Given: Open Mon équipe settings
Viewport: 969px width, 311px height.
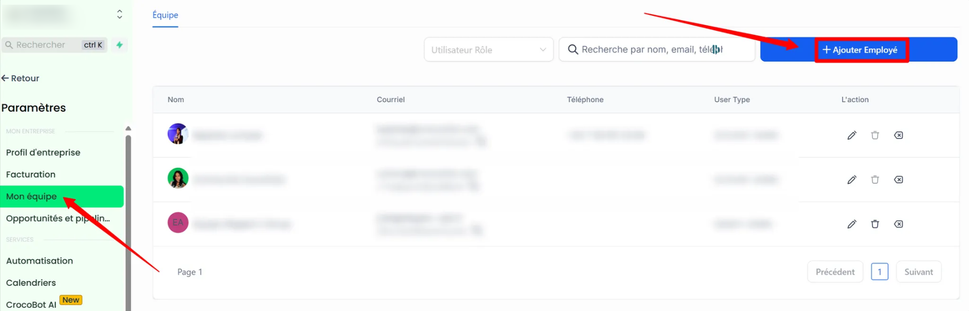Looking at the screenshot, I should 31,196.
